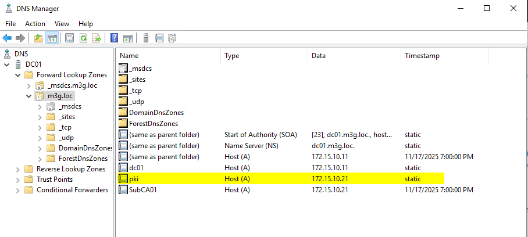Open Help via blue question mark icon
The height and width of the screenshot is (237, 528).
(115, 38)
